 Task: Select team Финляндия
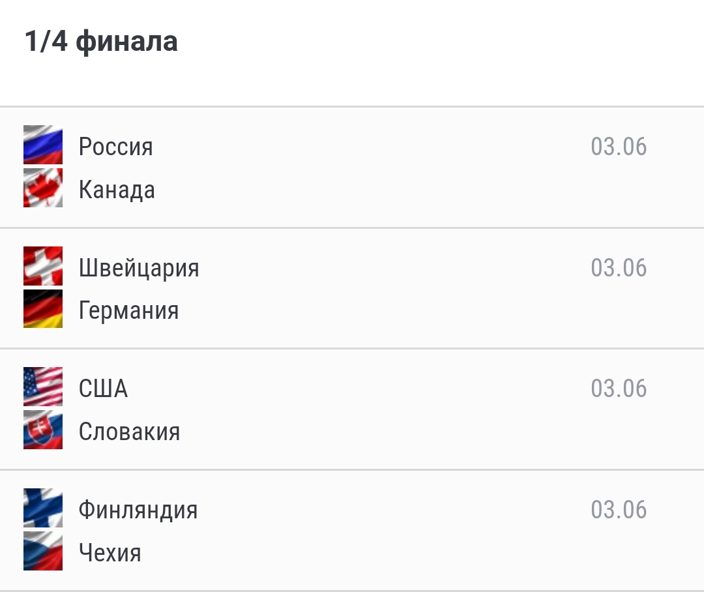pos(138,511)
